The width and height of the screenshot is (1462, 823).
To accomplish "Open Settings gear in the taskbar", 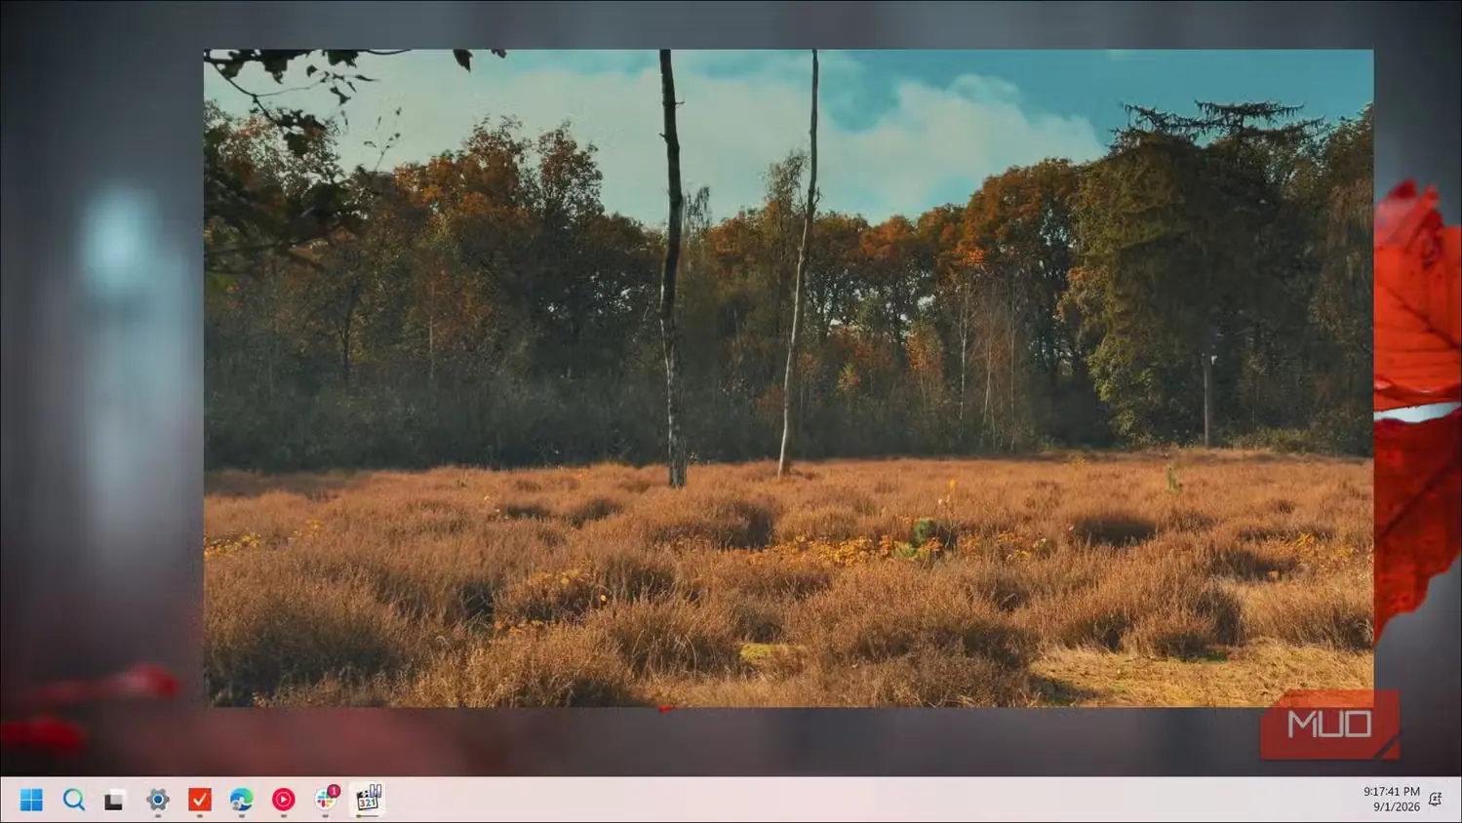I will coord(158,800).
